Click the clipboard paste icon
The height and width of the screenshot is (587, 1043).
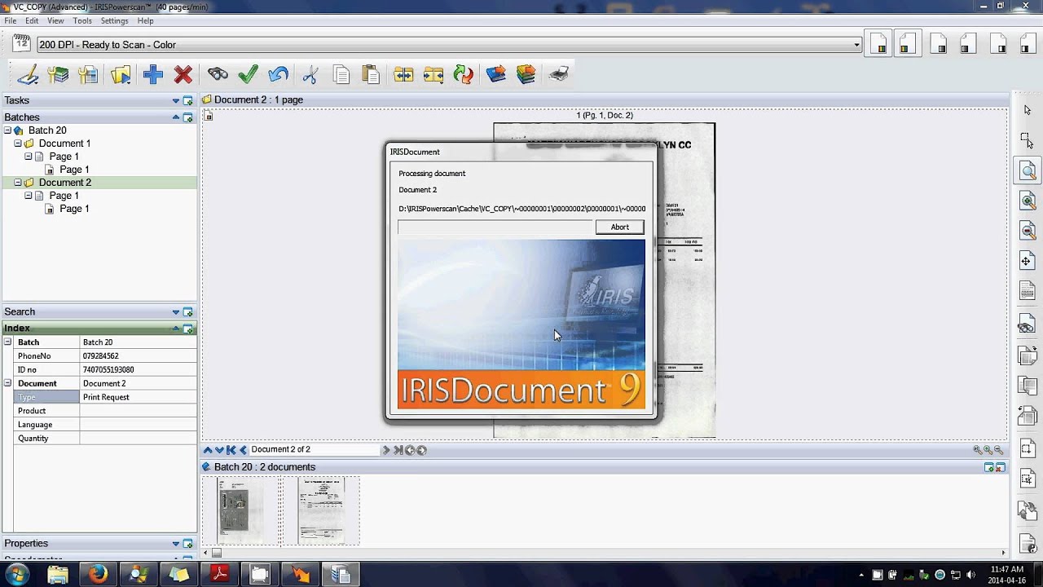click(x=371, y=75)
